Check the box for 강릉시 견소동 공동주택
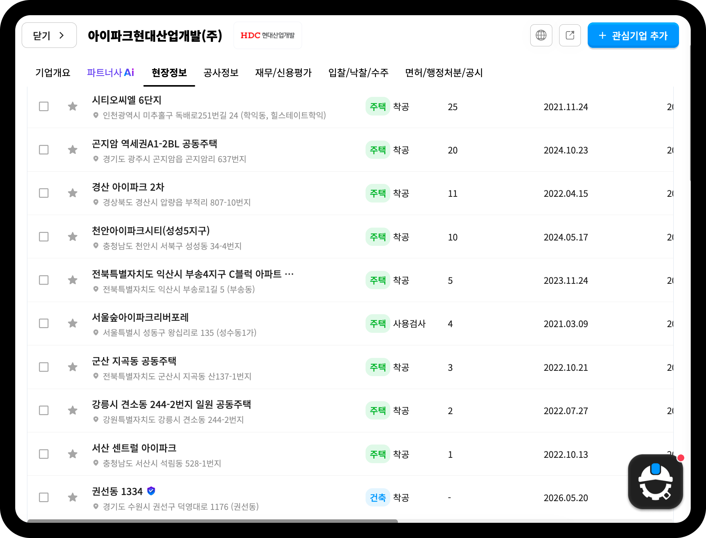The height and width of the screenshot is (538, 706). (44, 410)
